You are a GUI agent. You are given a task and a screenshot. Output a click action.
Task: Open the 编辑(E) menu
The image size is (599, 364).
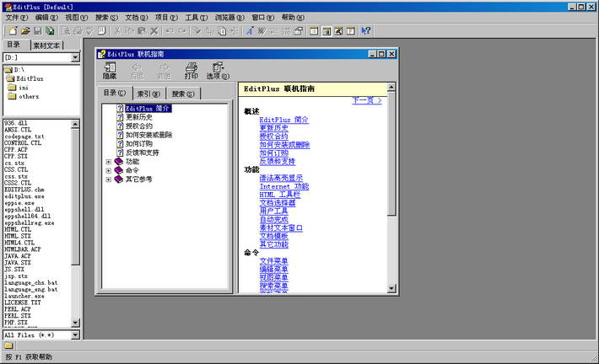pos(46,18)
